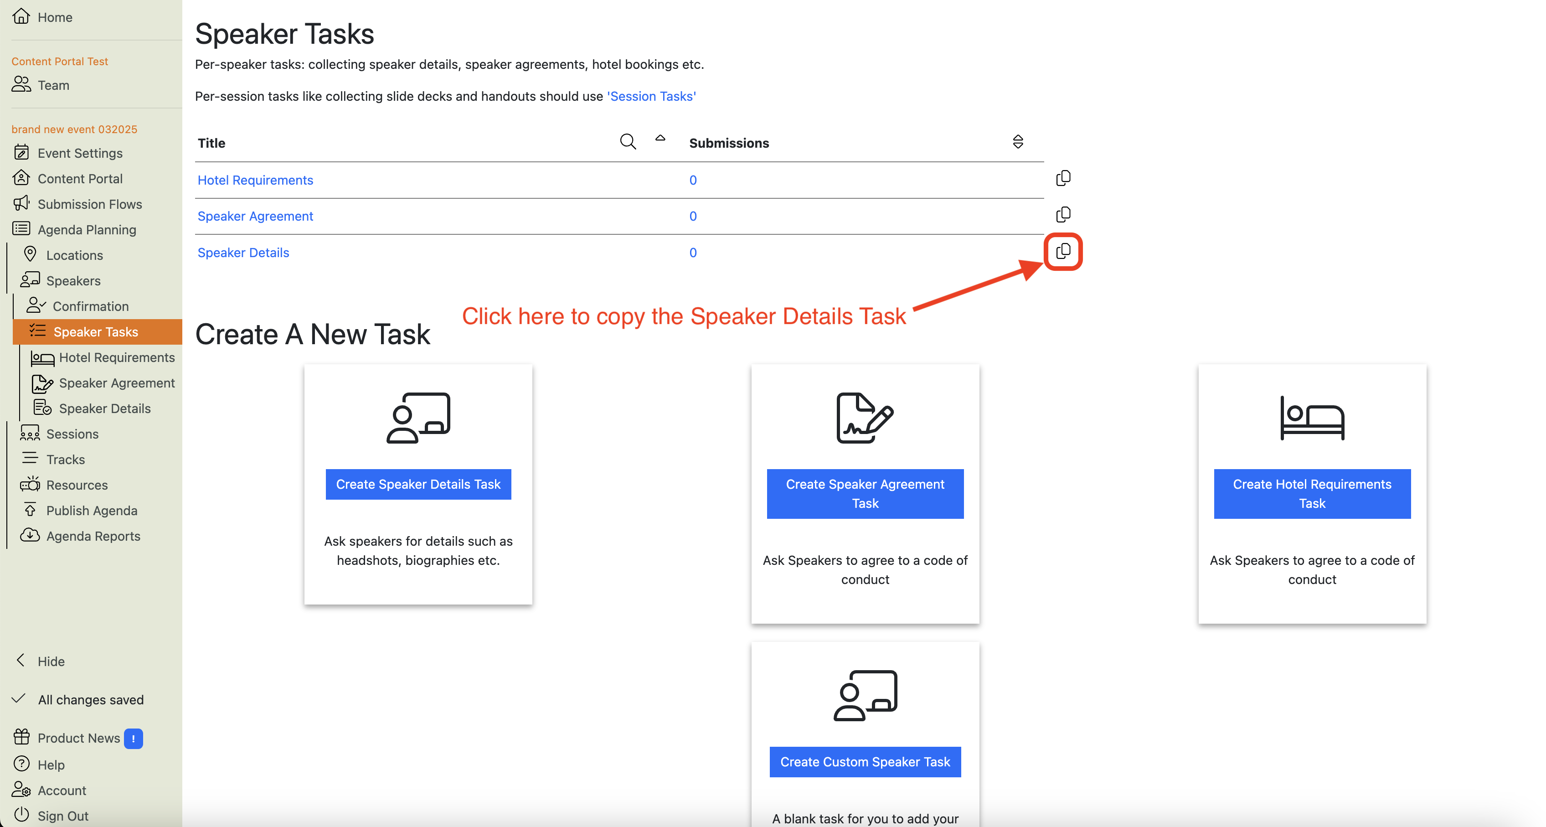Image resolution: width=1546 pixels, height=827 pixels.
Task: Click Create Hotel Requirements Task button
Action: (x=1312, y=494)
